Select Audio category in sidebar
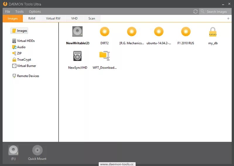The width and height of the screenshot is (234, 166). [19, 47]
